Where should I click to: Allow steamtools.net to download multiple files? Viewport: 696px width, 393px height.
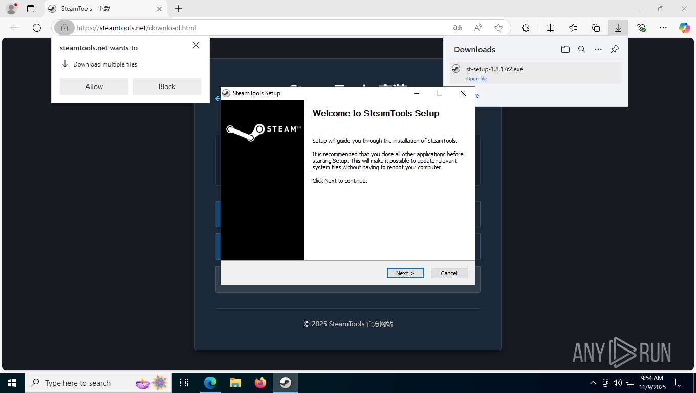pos(94,86)
